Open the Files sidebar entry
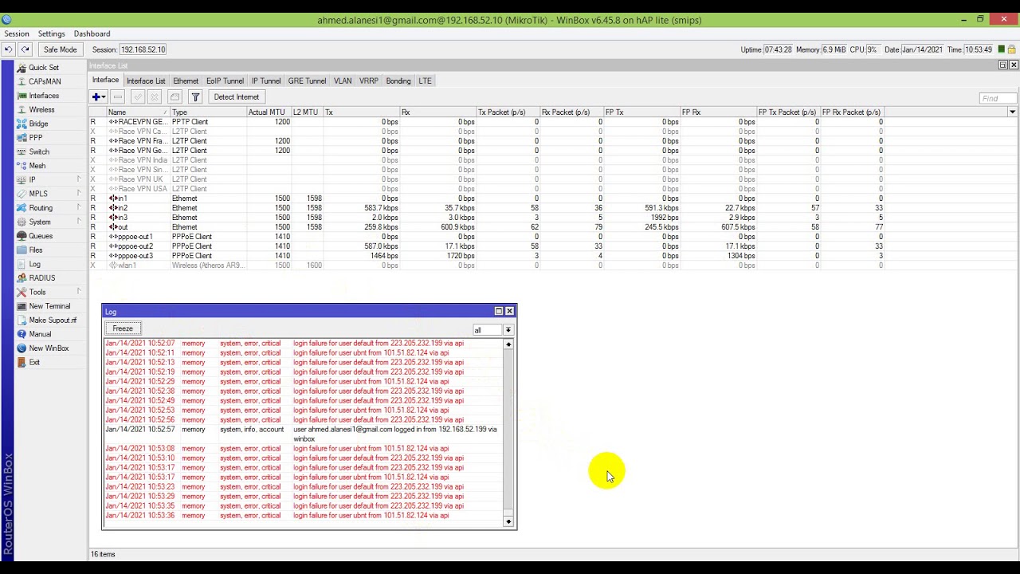 tap(36, 250)
